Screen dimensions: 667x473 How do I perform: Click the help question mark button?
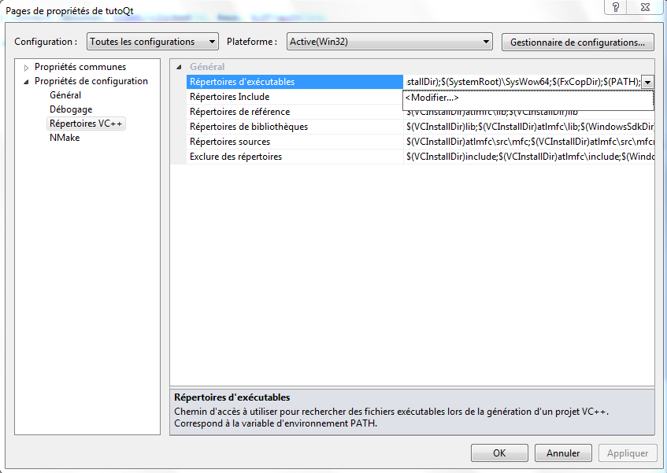[x=616, y=7]
